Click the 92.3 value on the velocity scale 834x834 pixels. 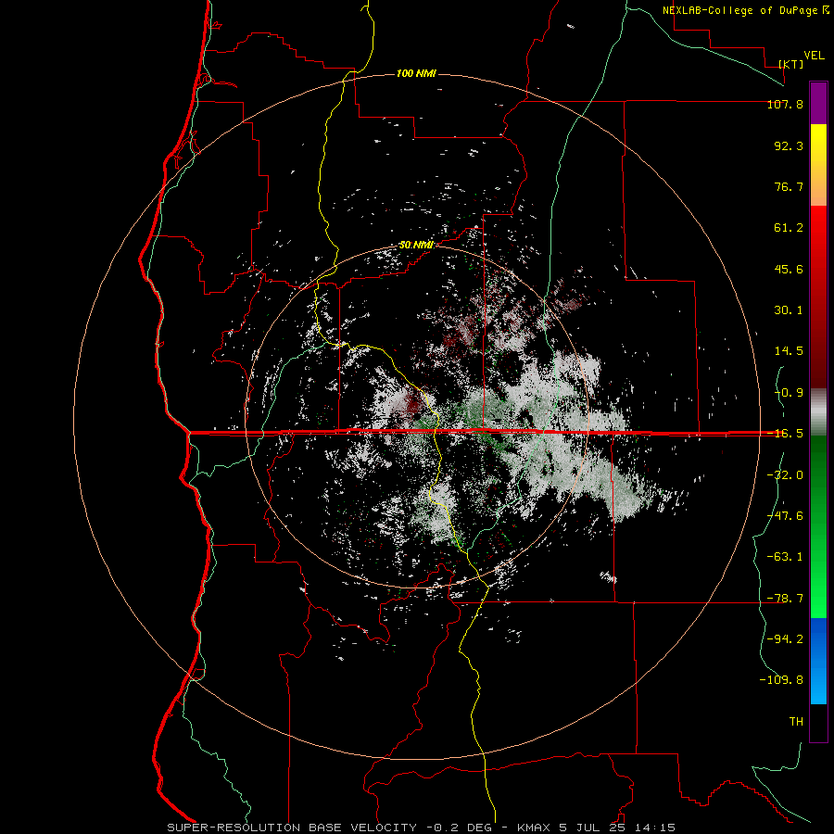pyautogui.click(x=789, y=145)
